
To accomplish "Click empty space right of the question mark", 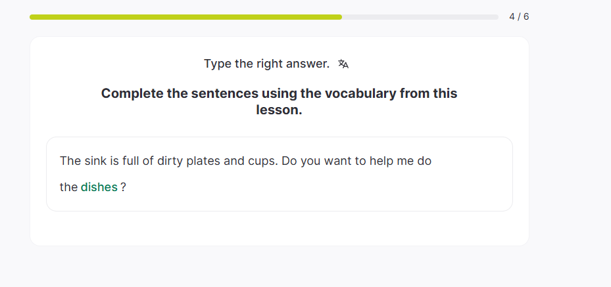I will click(296, 187).
